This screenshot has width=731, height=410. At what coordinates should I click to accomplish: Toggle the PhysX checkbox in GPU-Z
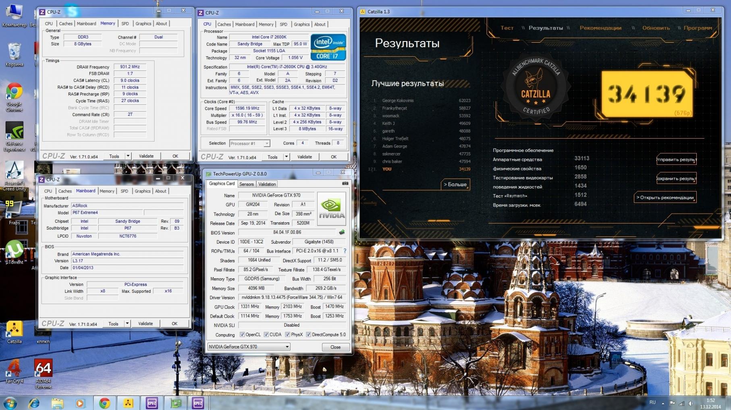pyautogui.click(x=288, y=335)
